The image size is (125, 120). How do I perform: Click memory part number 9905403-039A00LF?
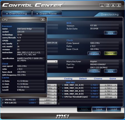(98, 65)
